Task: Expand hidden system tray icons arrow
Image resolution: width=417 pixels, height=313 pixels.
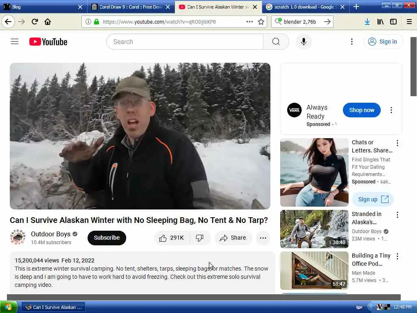Action: point(371,307)
